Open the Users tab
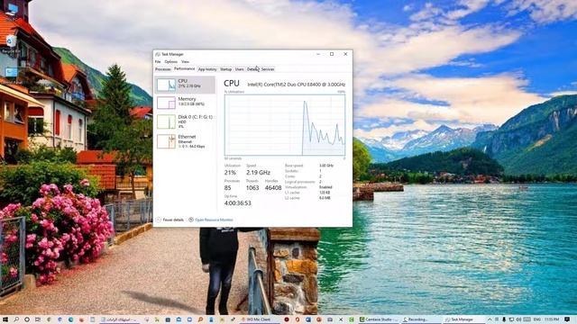 click(x=240, y=69)
